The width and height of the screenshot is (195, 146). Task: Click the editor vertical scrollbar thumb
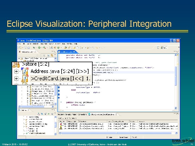(176, 76)
